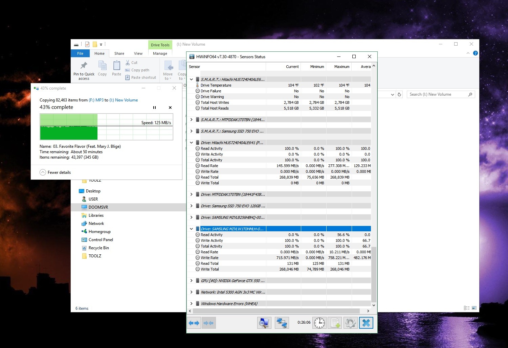Select Libraries in navigation pane
This screenshot has width=508, height=348.
[x=96, y=215]
